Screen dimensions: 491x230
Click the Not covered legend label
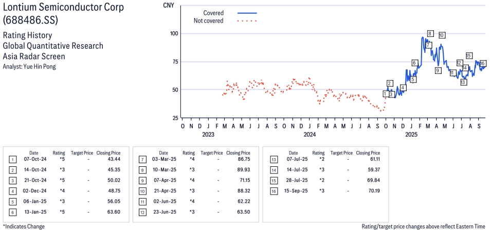click(208, 21)
